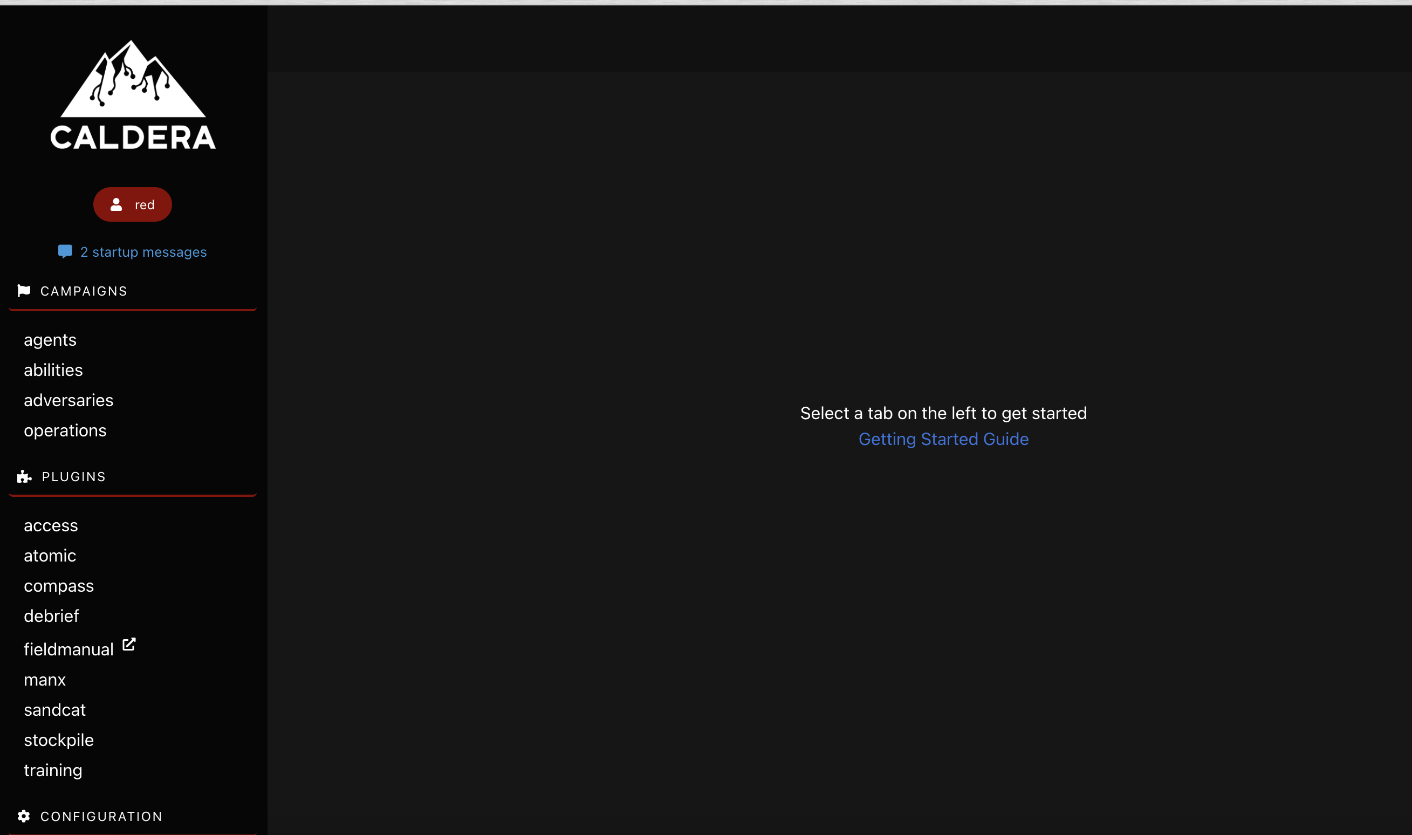Select the compass plugin
Viewport: 1412px width, 835px height.
[59, 586]
